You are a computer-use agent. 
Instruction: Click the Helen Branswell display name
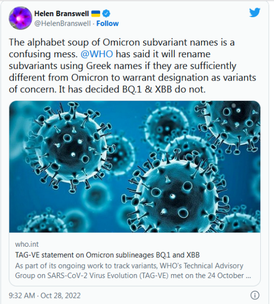click(62, 14)
